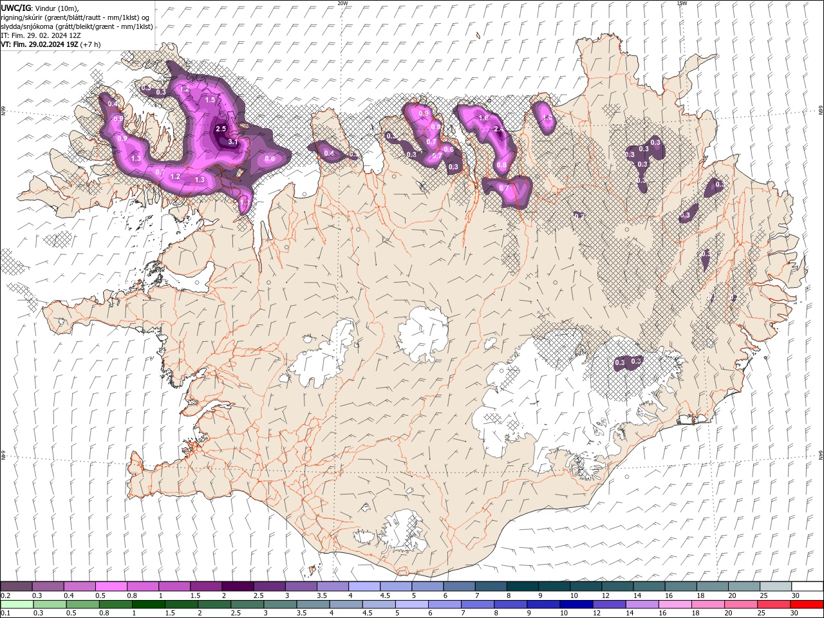Select the light lavender snow swatch at 4
Viewport: 824px width, 618px height.
pos(364,586)
